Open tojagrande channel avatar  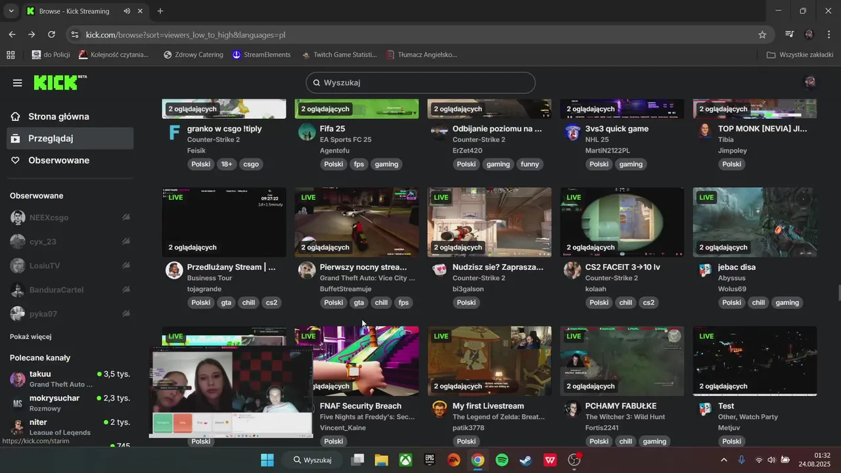point(174,271)
